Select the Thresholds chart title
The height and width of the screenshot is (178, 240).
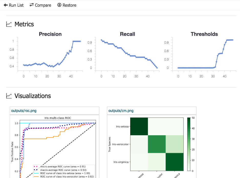coord(204,34)
